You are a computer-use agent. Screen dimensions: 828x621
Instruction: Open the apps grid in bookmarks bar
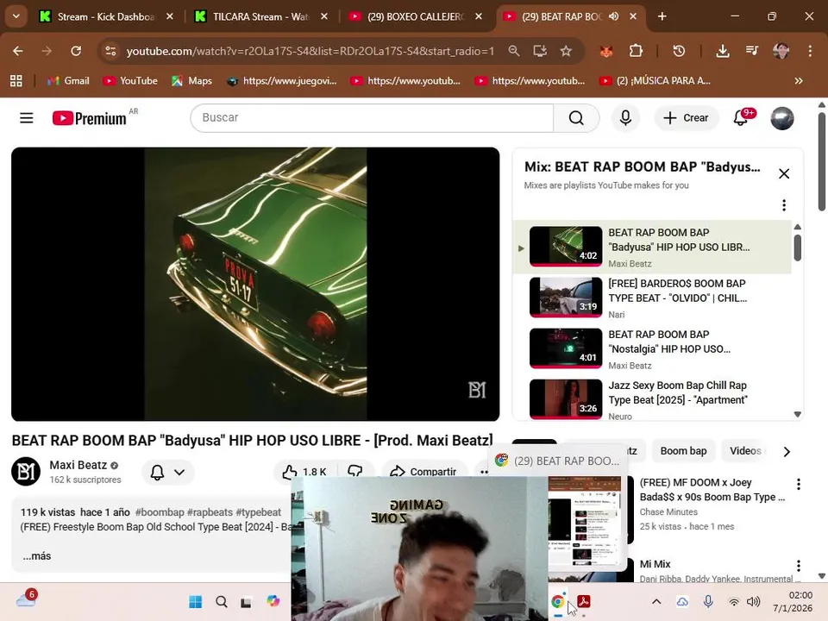pyautogui.click(x=16, y=81)
